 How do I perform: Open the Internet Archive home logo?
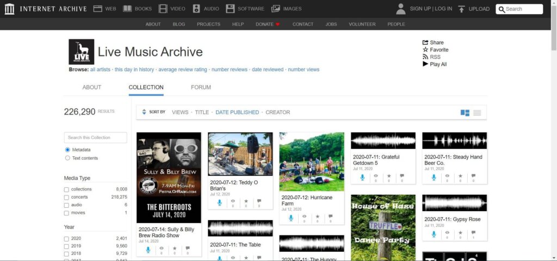click(x=10, y=9)
